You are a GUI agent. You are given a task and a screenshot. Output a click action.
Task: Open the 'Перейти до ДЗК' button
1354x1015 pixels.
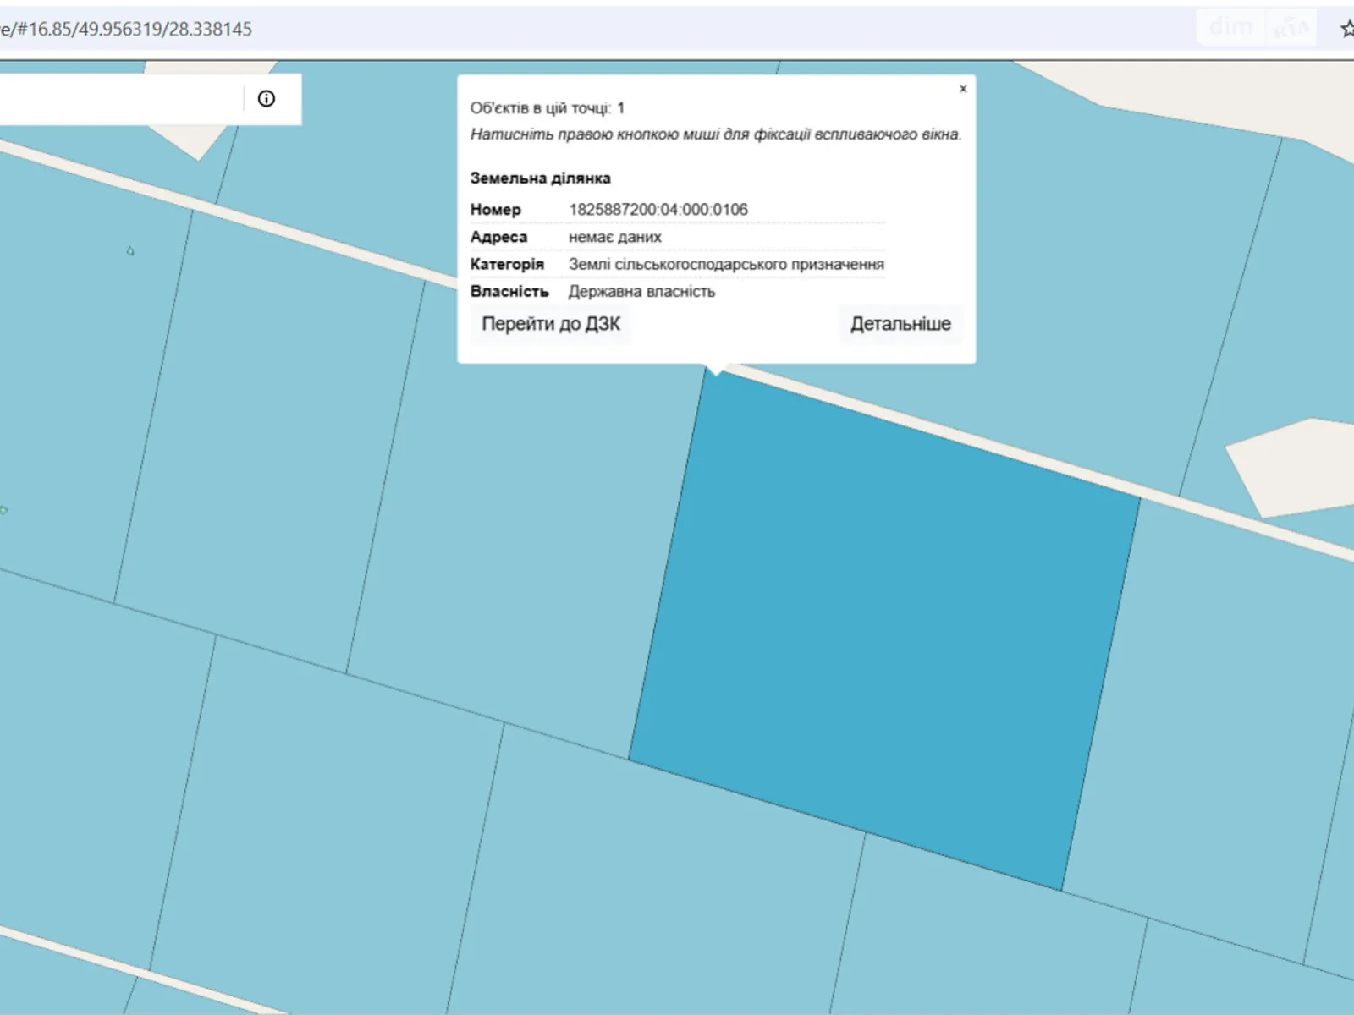pyautogui.click(x=551, y=324)
